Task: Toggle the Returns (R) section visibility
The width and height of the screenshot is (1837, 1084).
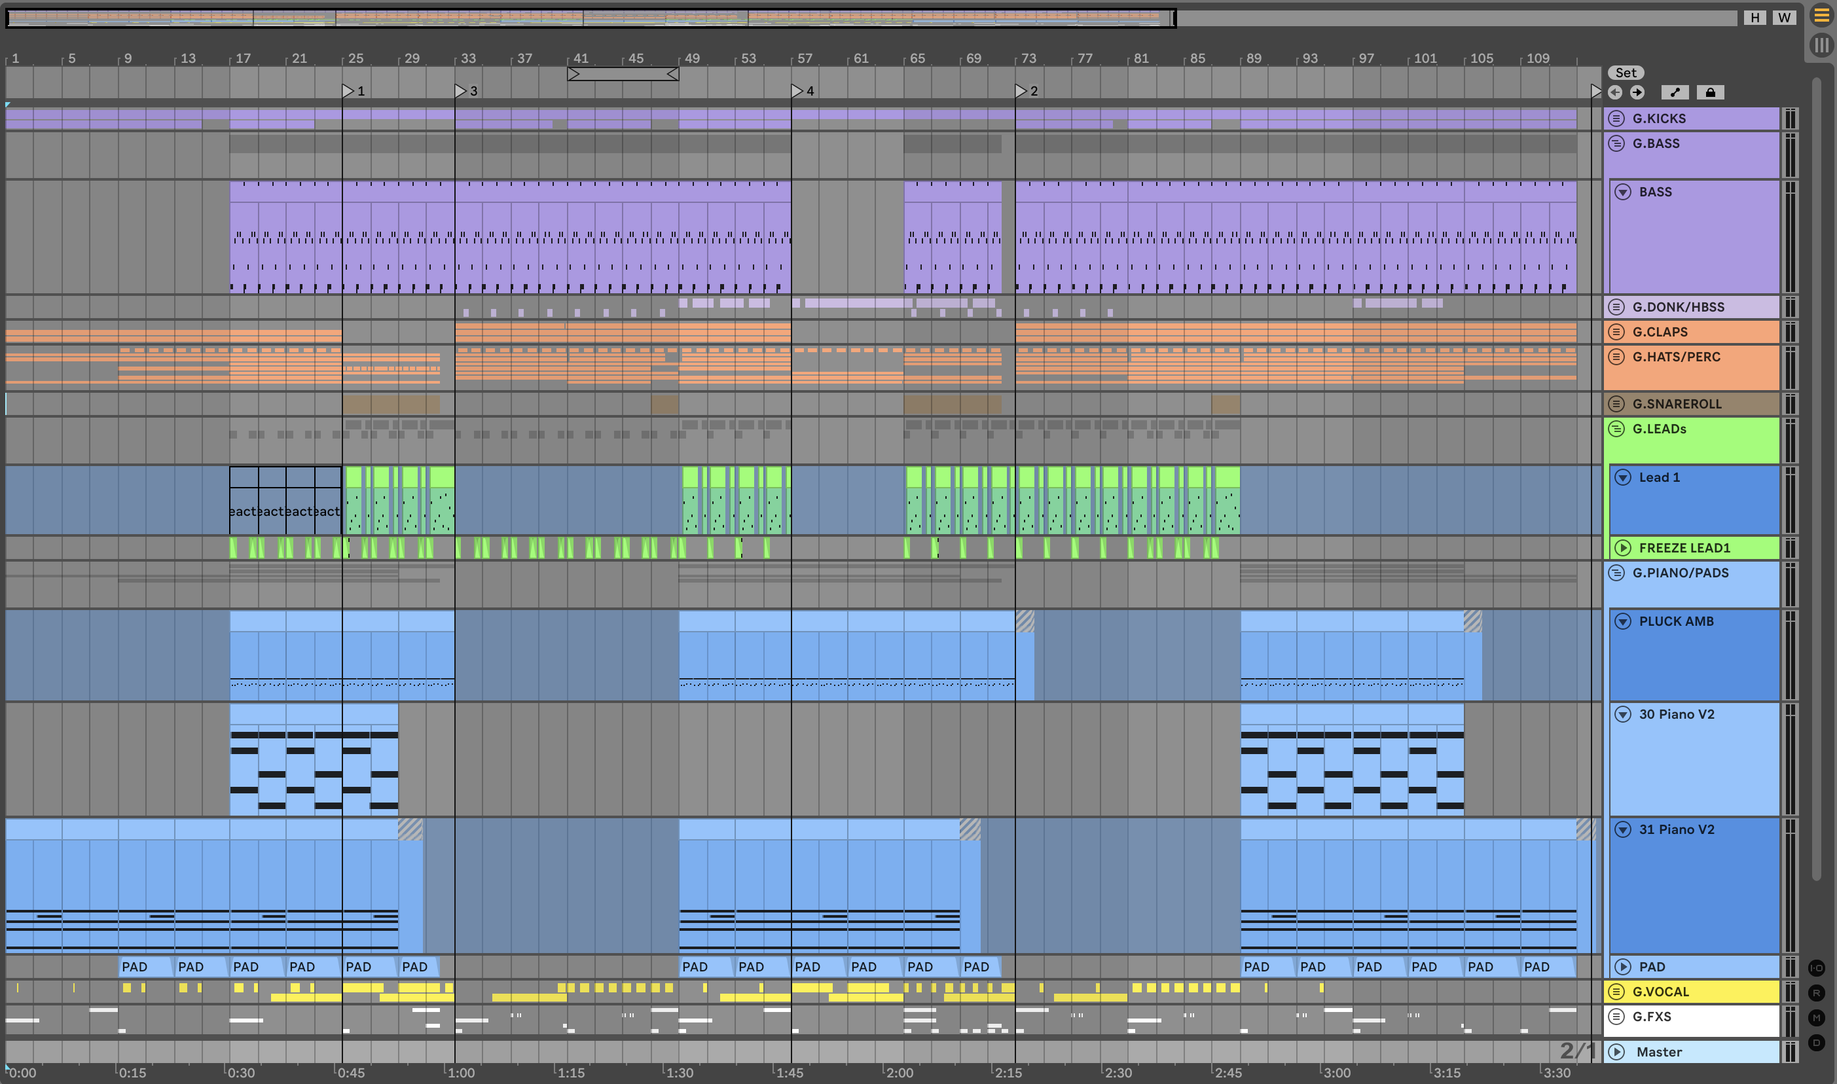Action: pos(1817,993)
